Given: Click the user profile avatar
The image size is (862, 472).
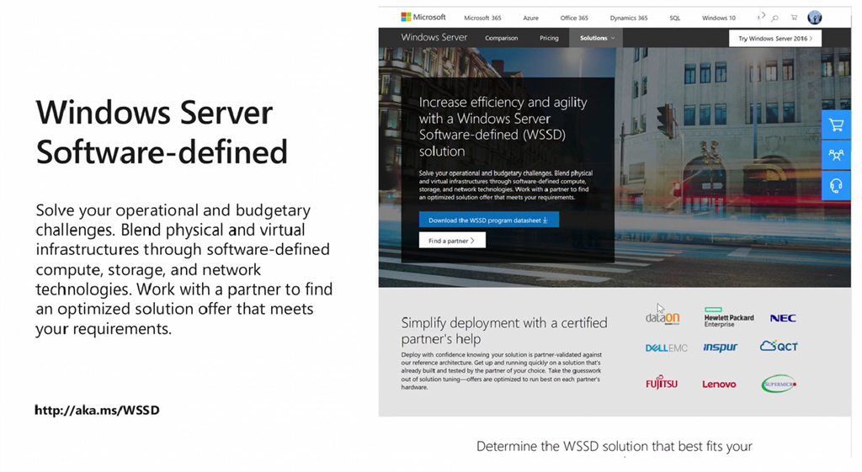Looking at the screenshot, I should tap(814, 18).
